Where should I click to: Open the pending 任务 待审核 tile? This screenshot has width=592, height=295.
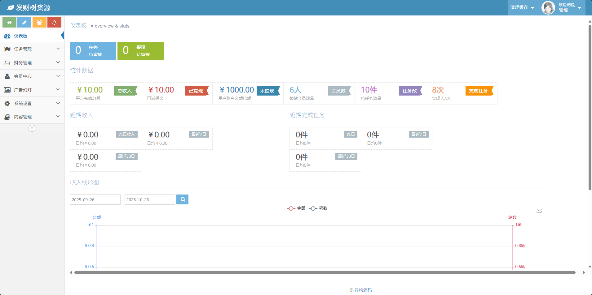(93, 51)
